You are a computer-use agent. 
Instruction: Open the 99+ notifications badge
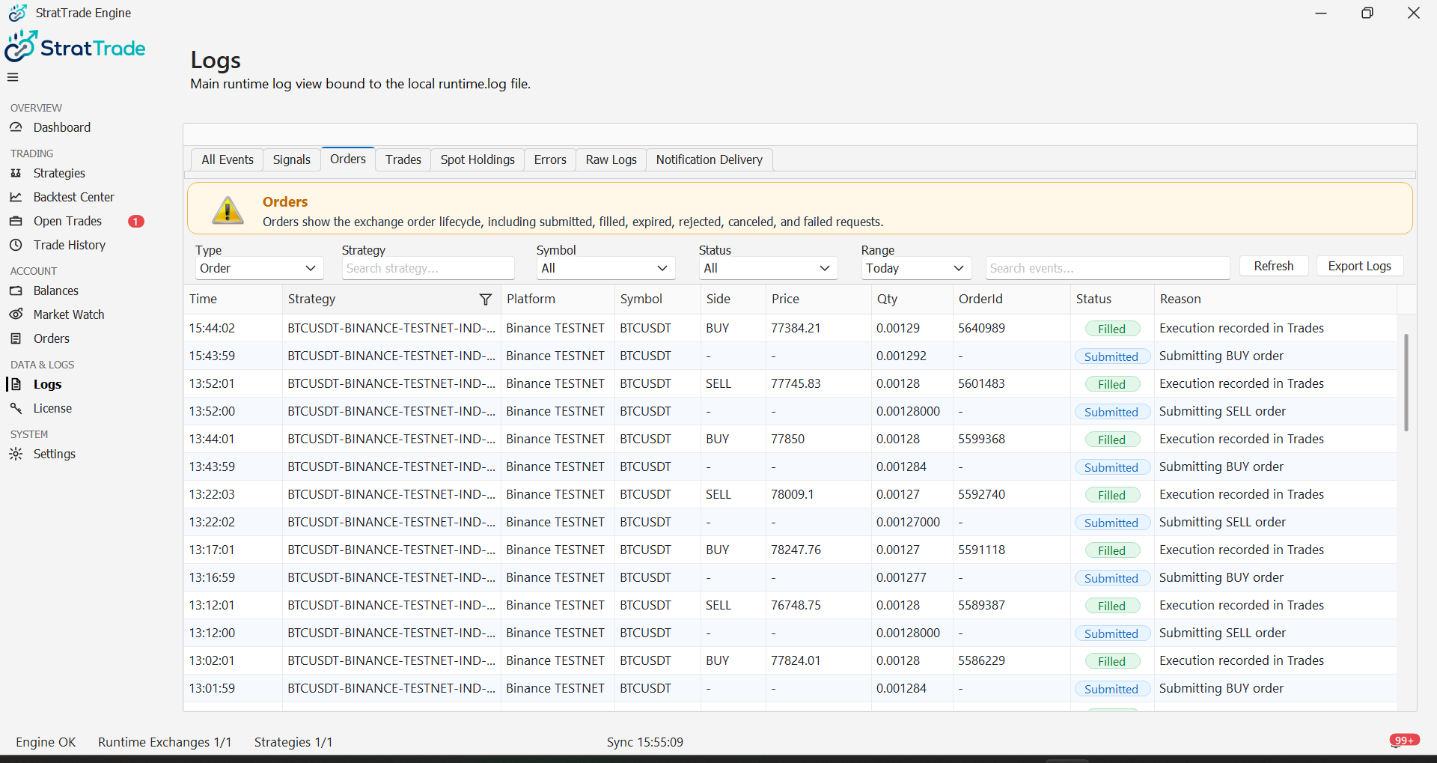pos(1404,741)
